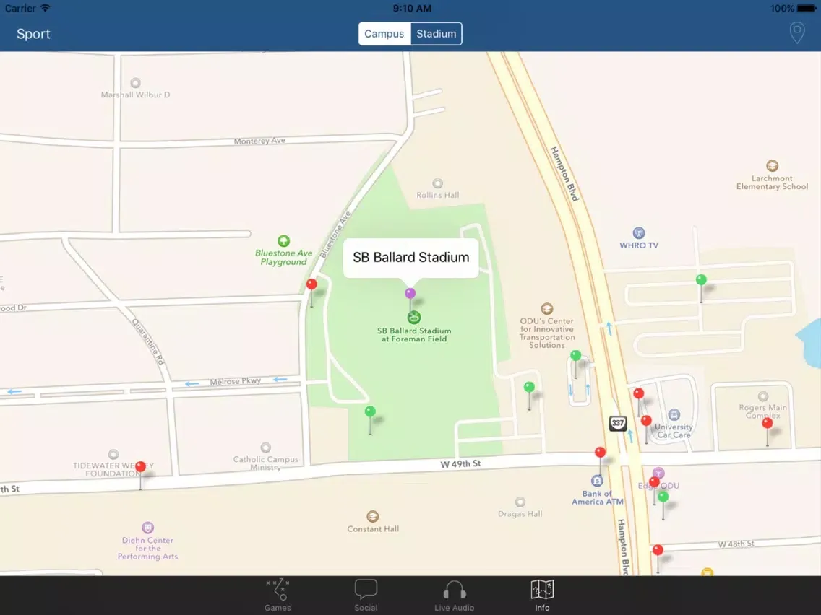Image resolution: width=821 pixels, height=615 pixels.
Task: Tap the Bluestone Ave Playground park icon
Action: point(284,240)
